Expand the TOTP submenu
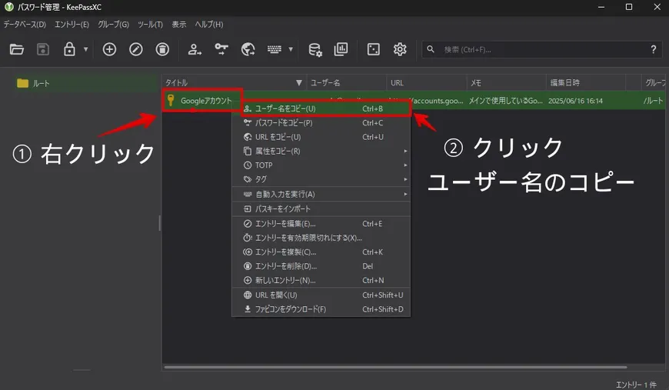The width and height of the screenshot is (669, 390). tap(321, 165)
